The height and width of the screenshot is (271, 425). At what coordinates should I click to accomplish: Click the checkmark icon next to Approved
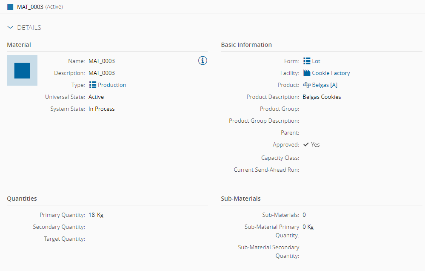[306, 144]
